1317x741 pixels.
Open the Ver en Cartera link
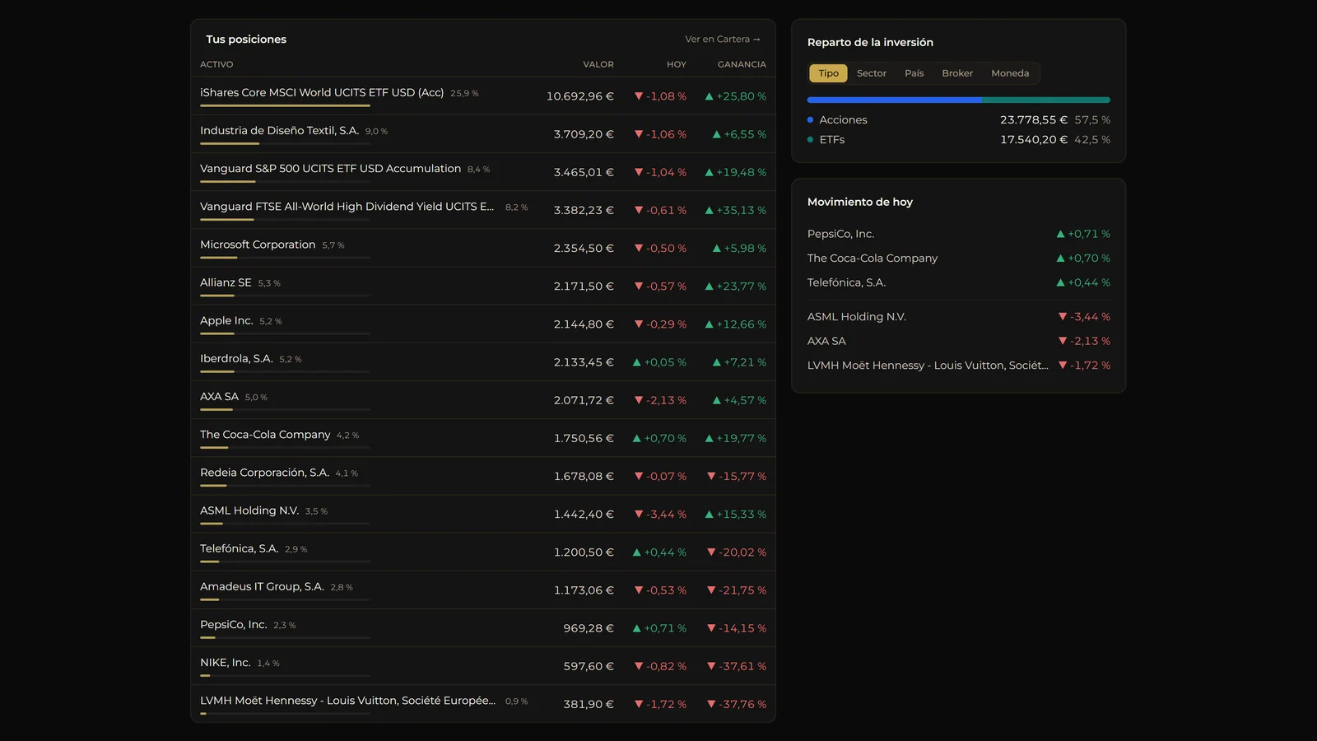[x=723, y=40]
